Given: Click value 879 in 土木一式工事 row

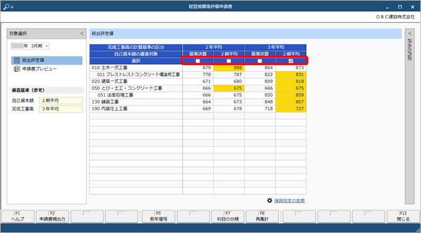Looking at the screenshot, I should coord(198,68).
